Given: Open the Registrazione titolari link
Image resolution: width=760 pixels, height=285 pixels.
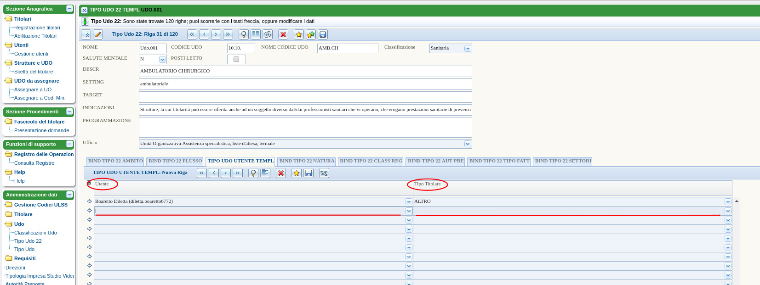Looking at the screenshot, I should coord(37,28).
